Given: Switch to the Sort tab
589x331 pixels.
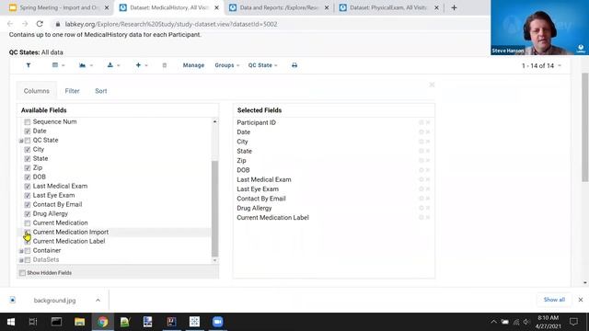Looking at the screenshot, I should point(101,91).
